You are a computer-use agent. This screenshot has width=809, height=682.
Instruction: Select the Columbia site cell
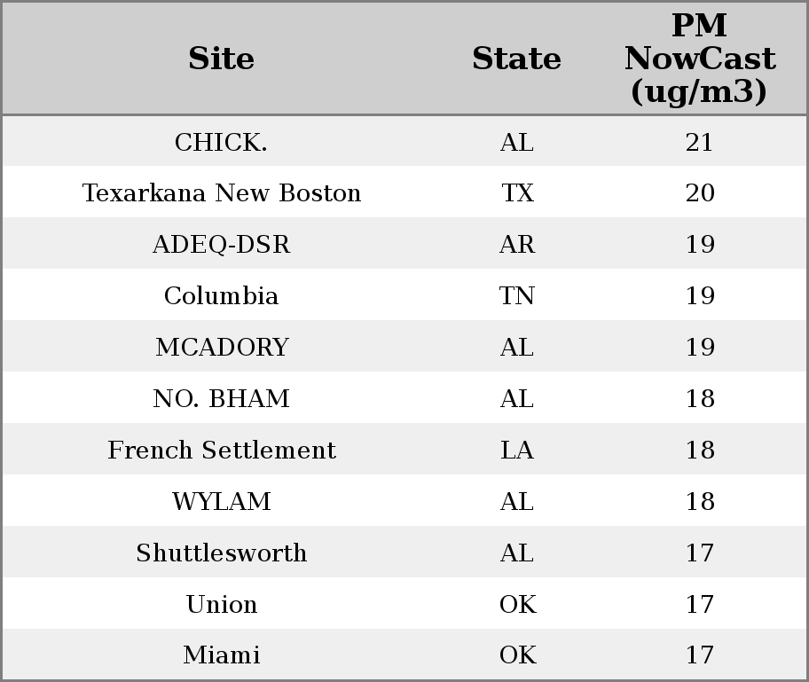tap(221, 296)
